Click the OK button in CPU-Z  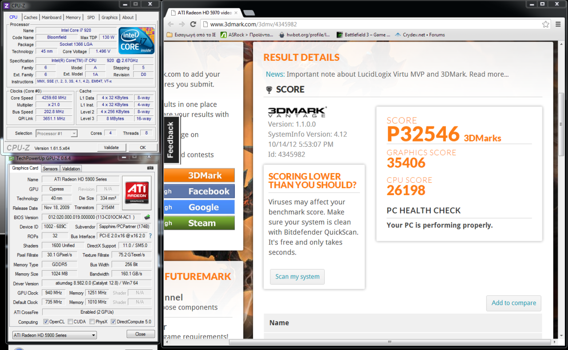pos(142,147)
